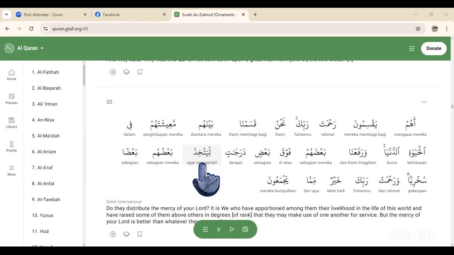Open the More sidebar menu icon

(11, 168)
